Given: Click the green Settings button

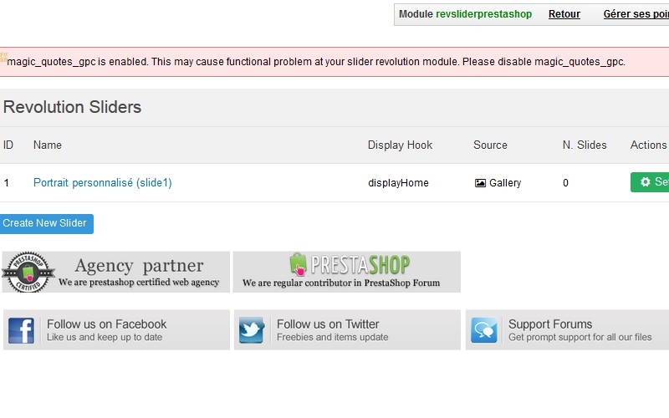Looking at the screenshot, I should point(650,182).
